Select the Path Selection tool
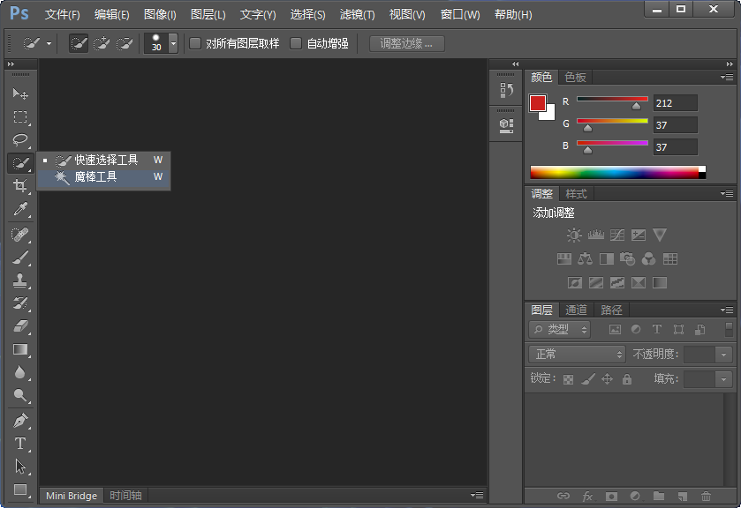Viewport: 741px width, 508px height. [20, 467]
